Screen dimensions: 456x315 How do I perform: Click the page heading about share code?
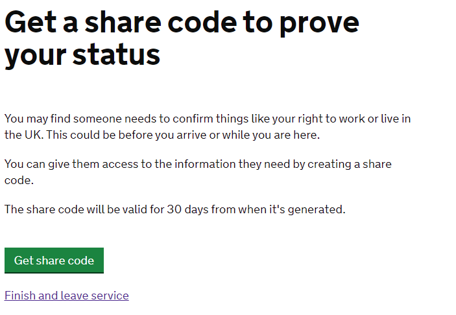[182, 39]
